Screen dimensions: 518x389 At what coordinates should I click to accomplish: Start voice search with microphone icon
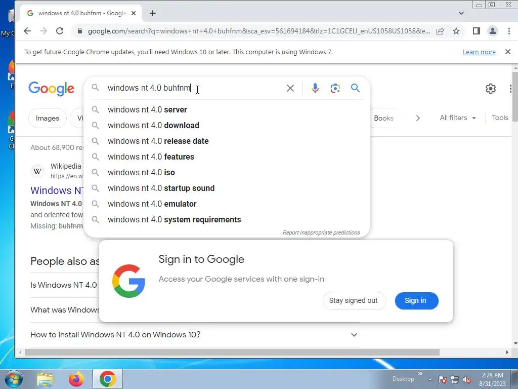(315, 88)
